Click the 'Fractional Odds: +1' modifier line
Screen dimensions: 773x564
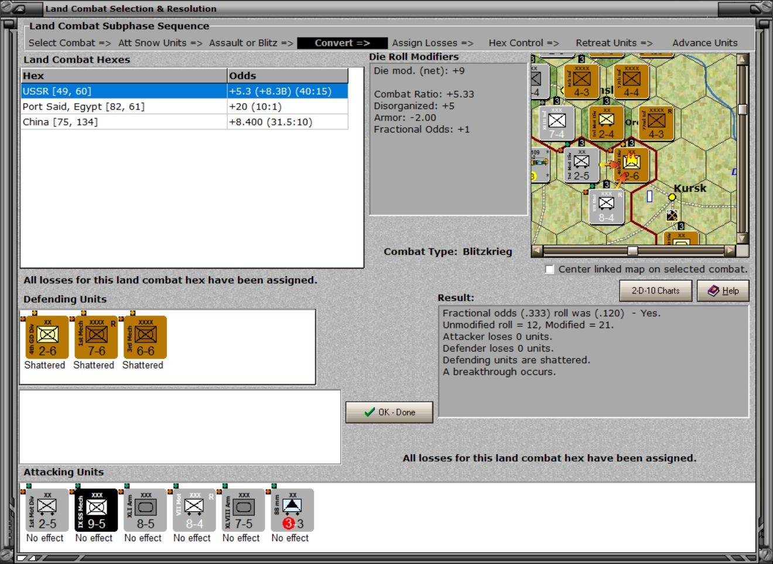[422, 129]
